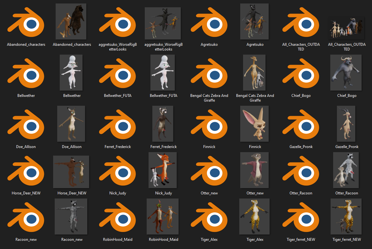Select the Abandoned_characters preview image with the bear
This screenshot has height=249, width=372.
pos(71,21)
